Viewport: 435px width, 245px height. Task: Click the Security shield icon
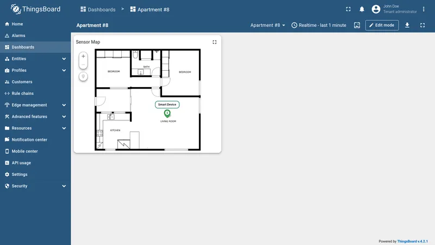tap(7, 186)
